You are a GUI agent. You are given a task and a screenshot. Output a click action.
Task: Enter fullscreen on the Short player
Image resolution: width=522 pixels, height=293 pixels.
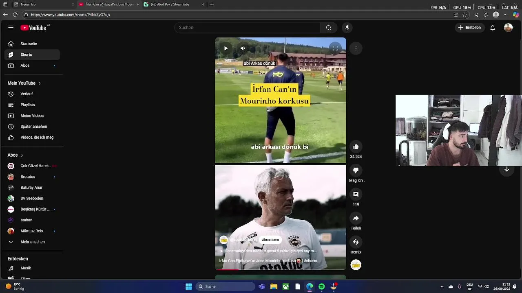click(335, 48)
